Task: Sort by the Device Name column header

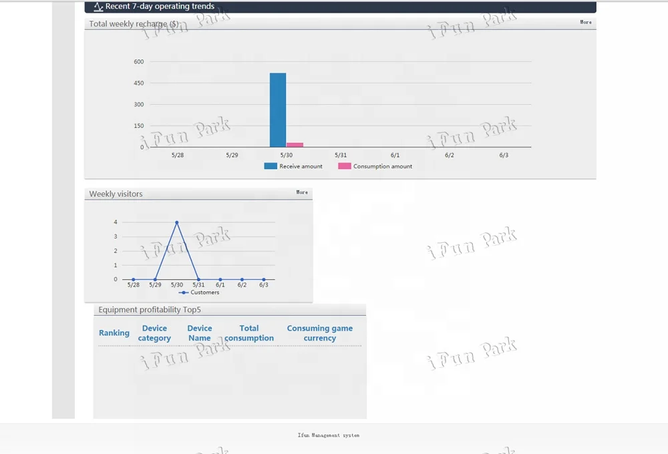Action: point(199,333)
